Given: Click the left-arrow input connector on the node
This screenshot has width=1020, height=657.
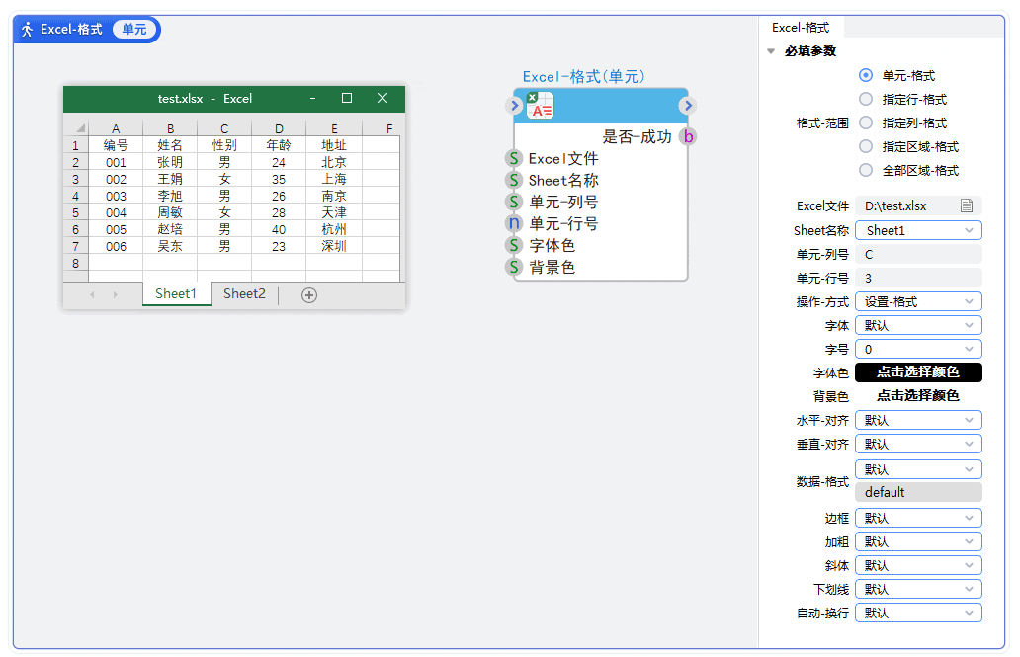Looking at the screenshot, I should [514, 105].
